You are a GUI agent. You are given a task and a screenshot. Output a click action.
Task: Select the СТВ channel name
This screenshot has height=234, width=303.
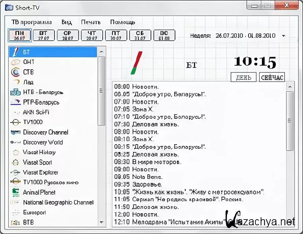28,72
